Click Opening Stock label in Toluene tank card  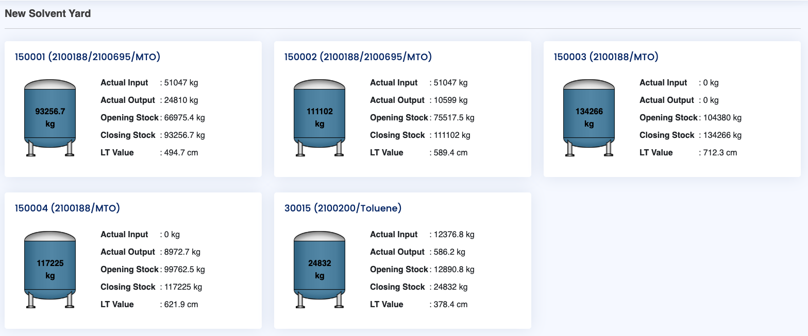click(399, 269)
